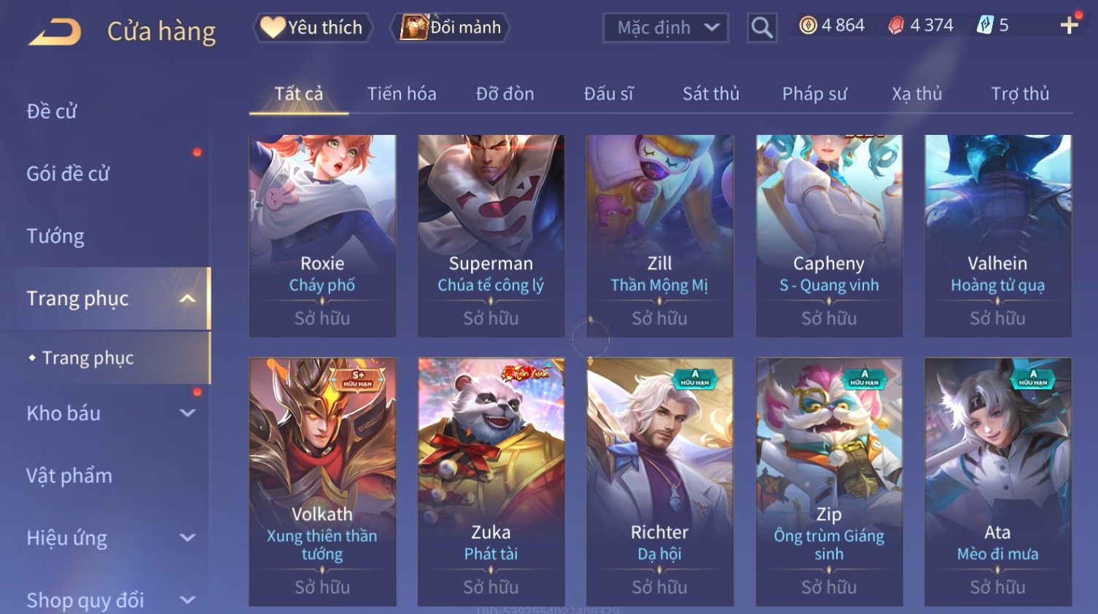The height and width of the screenshot is (614, 1098).
Task: Open Yêu thích heart favorites
Action: (313, 28)
